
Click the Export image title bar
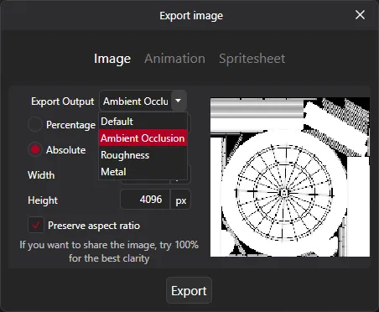[x=191, y=15]
